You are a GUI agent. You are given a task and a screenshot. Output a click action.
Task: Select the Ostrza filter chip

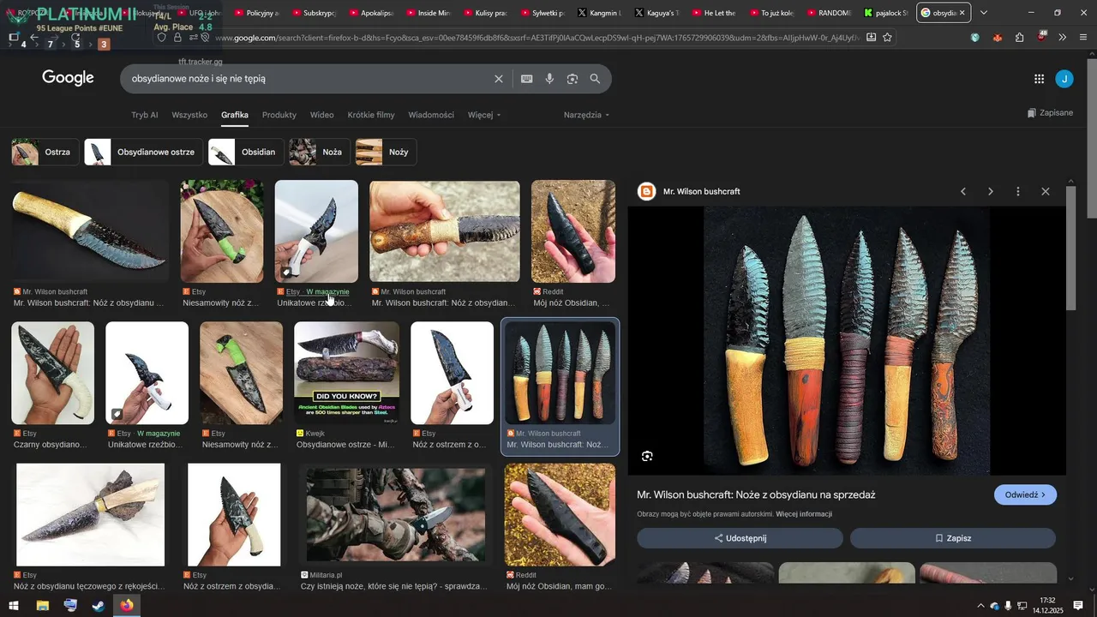pos(45,152)
